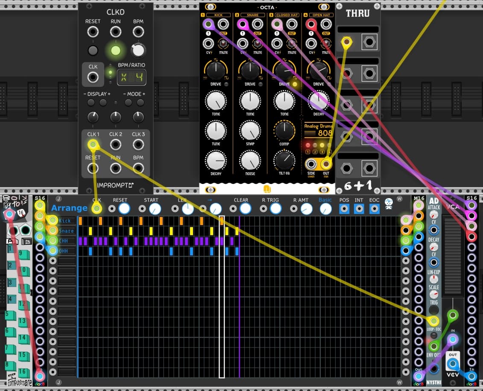Click AD ATTACK knob
Screen dimensions: 483x391
434,215
